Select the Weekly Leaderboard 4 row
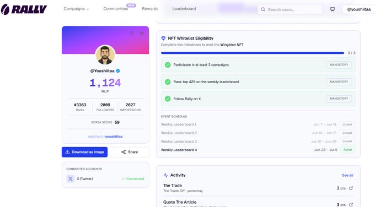Viewport: 375px width, 207px height. [x=258, y=150]
